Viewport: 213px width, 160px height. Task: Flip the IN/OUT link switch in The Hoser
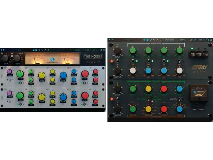[x=12, y=56]
